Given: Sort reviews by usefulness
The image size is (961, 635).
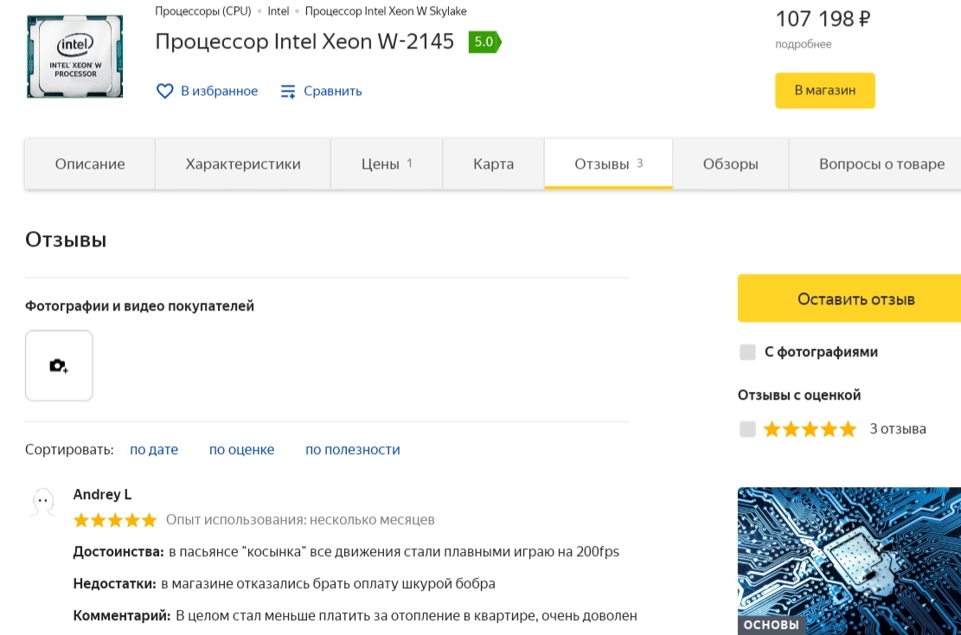Looking at the screenshot, I should coord(352,450).
